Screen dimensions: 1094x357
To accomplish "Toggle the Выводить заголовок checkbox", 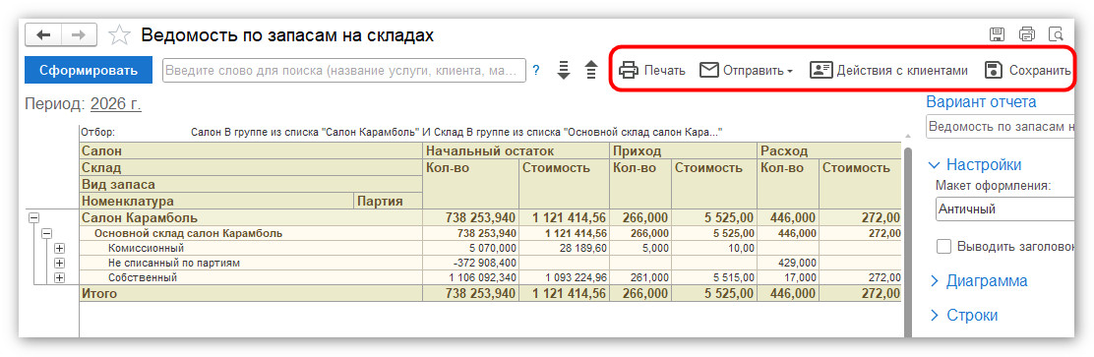I will coord(944,246).
